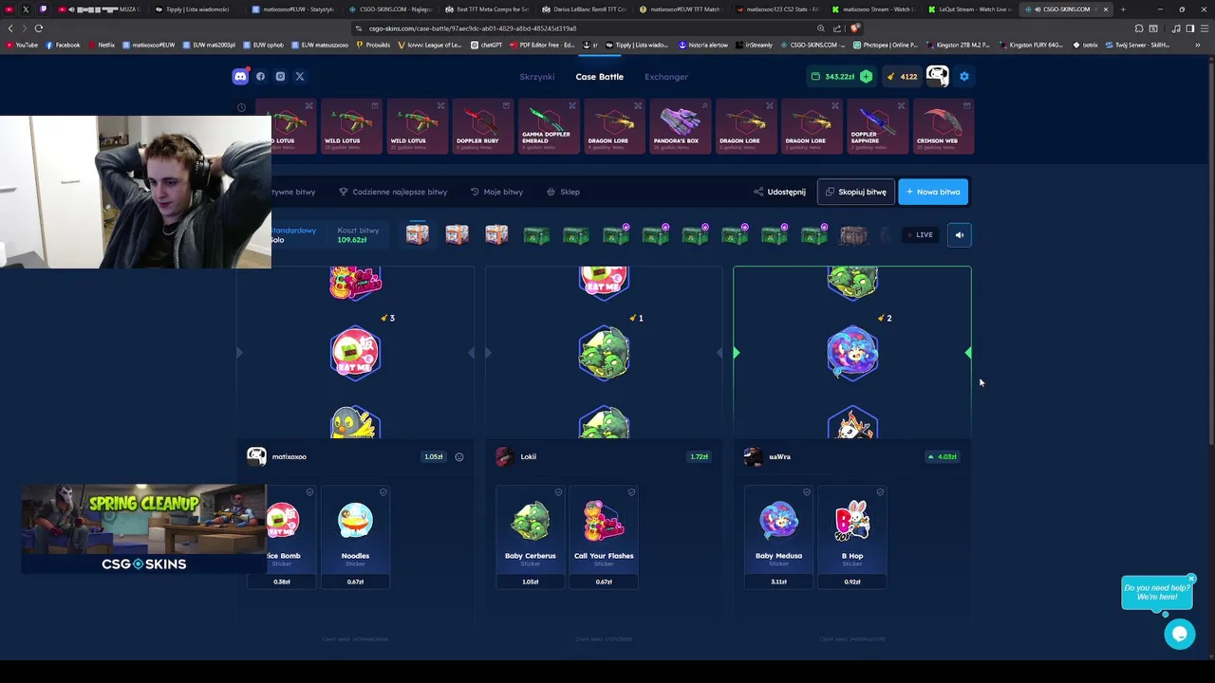Add funds with the green plus icon

[x=866, y=77]
